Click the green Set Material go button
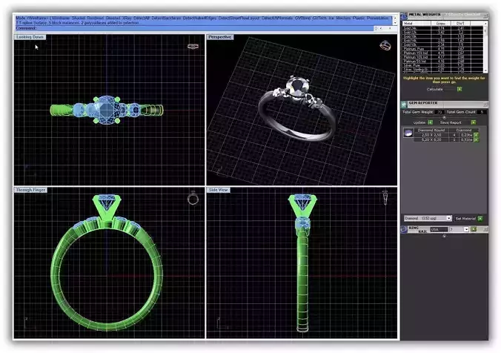Viewport: 501px width, 353px height. point(480,218)
